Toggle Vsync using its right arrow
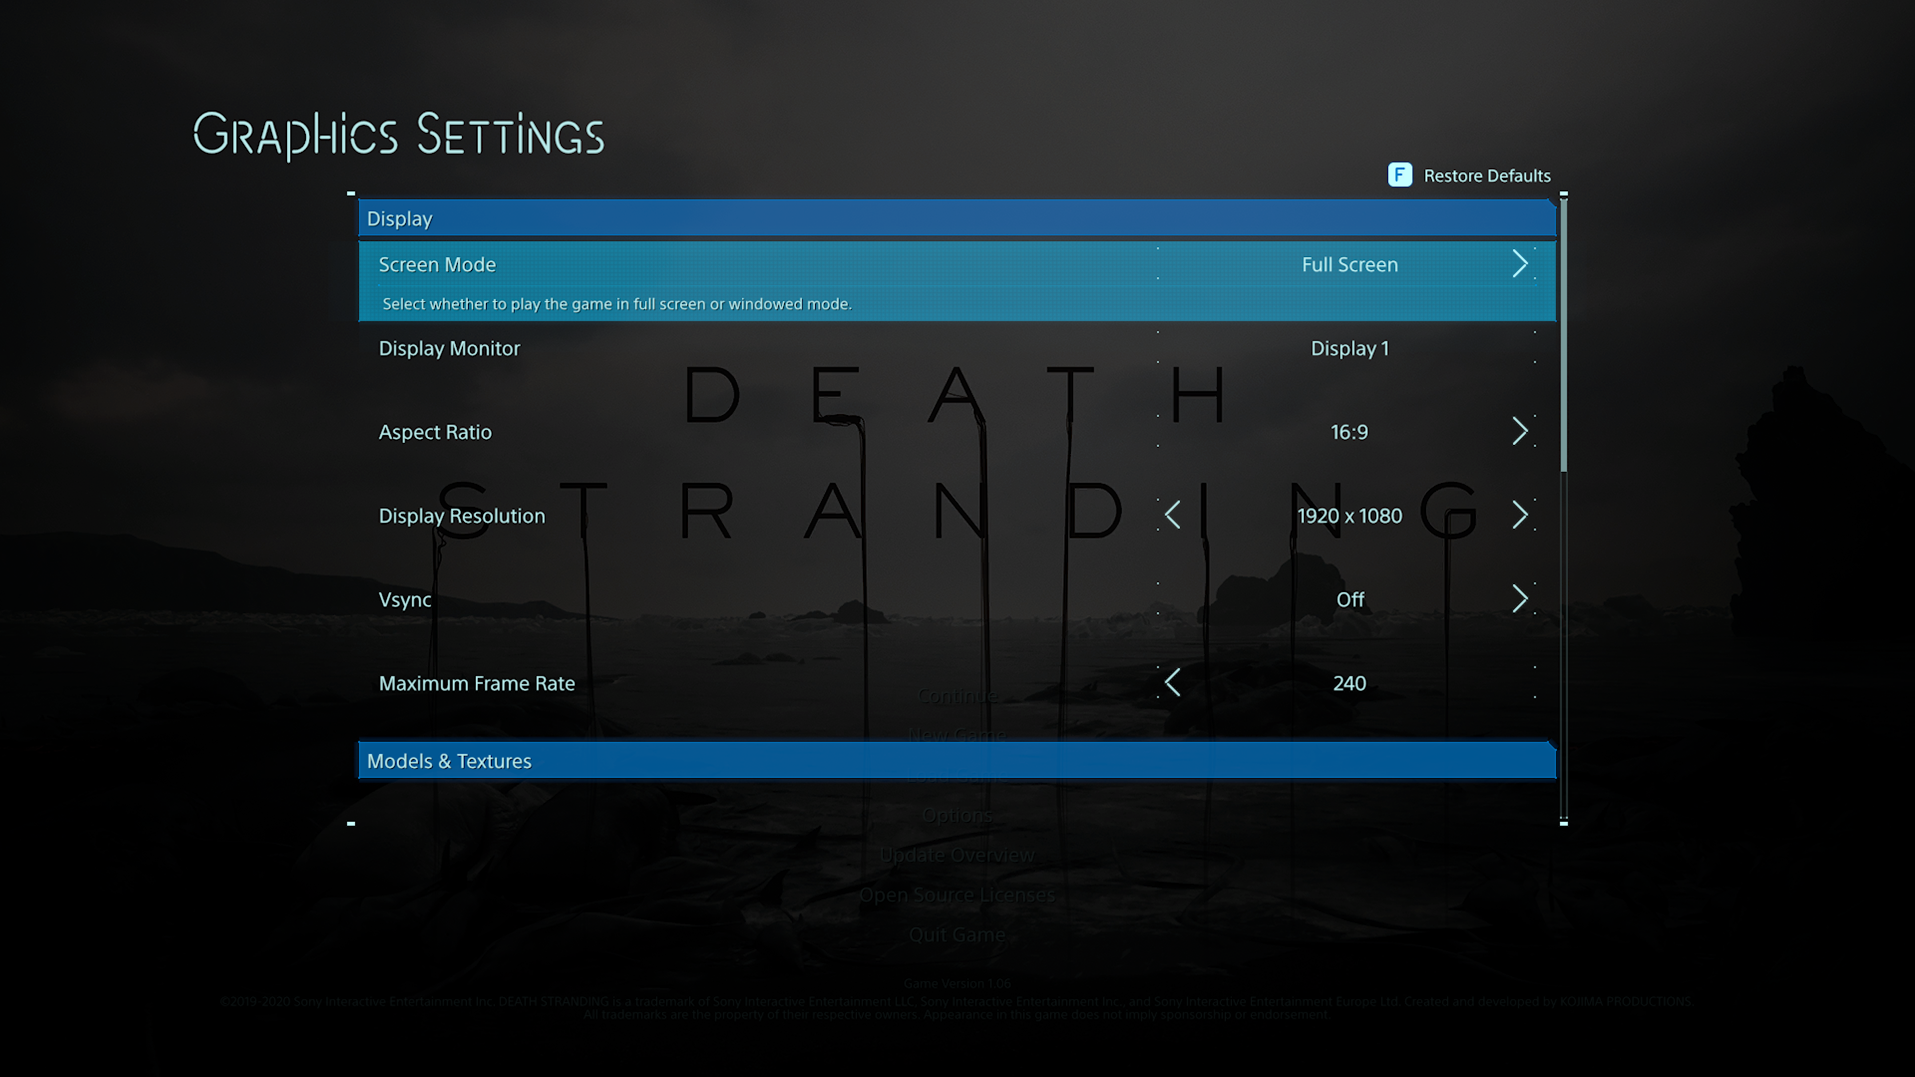This screenshot has width=1915, height=1077. click(1520, 599)
